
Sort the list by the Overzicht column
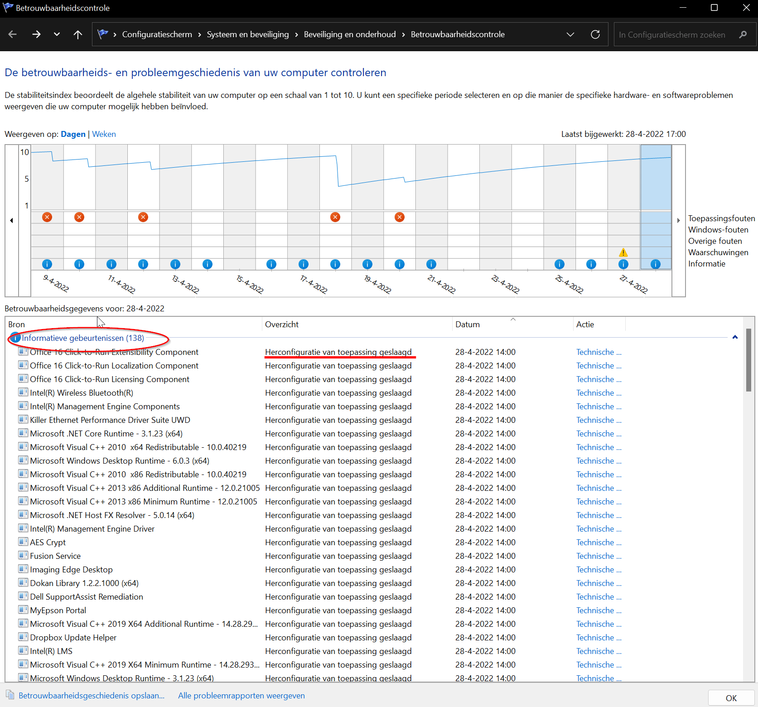coord(357,324)
